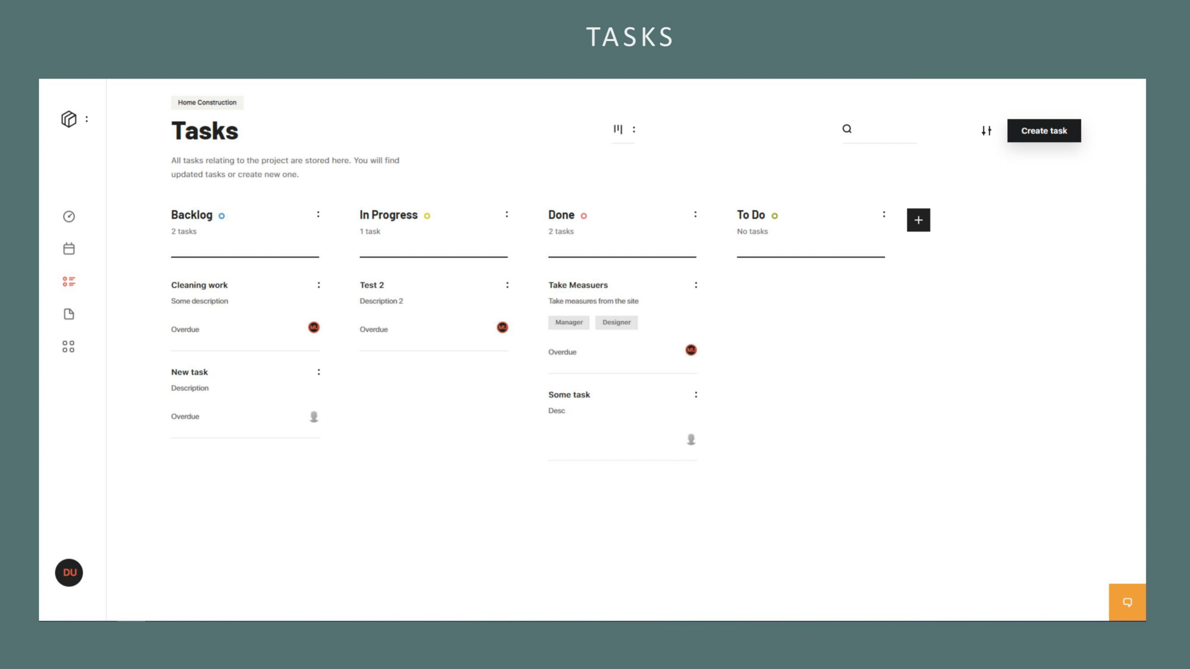1190x669 pixels.
Task: Click assignee avatar on Cleaning work
Action: point(314,327)
